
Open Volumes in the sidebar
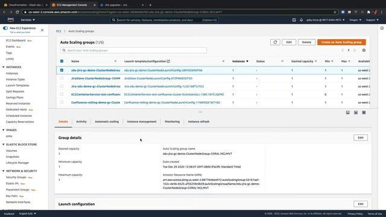(x=11, y=151)
